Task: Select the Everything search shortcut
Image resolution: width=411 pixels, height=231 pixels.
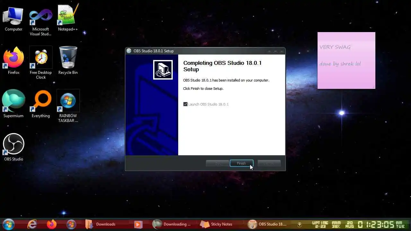Action: tap(41, 104)
